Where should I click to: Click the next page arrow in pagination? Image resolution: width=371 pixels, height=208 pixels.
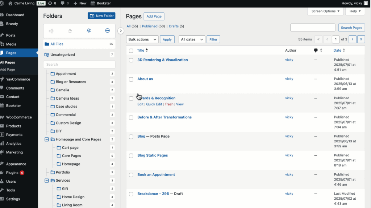point(353,39)
